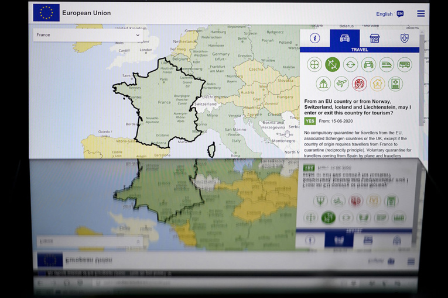The width and height of the screenshot is (448, 298).
Task: Switch to the health shield tab
Action: click(404, 39)
